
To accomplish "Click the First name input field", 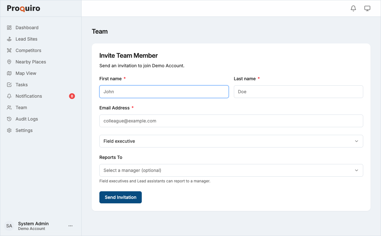I will pos(164,91).
